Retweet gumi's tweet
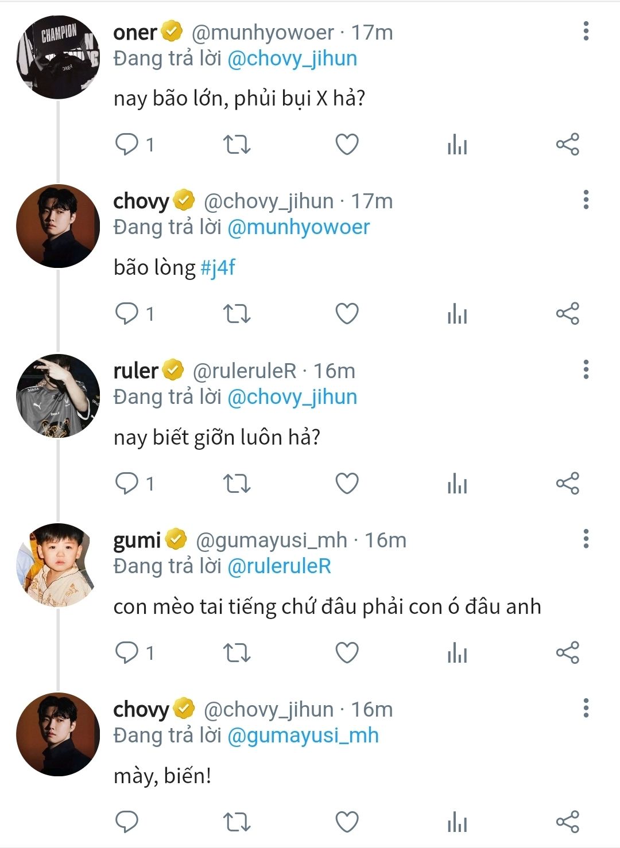Viewport: 620px width, 848px height. pos(237,653)
